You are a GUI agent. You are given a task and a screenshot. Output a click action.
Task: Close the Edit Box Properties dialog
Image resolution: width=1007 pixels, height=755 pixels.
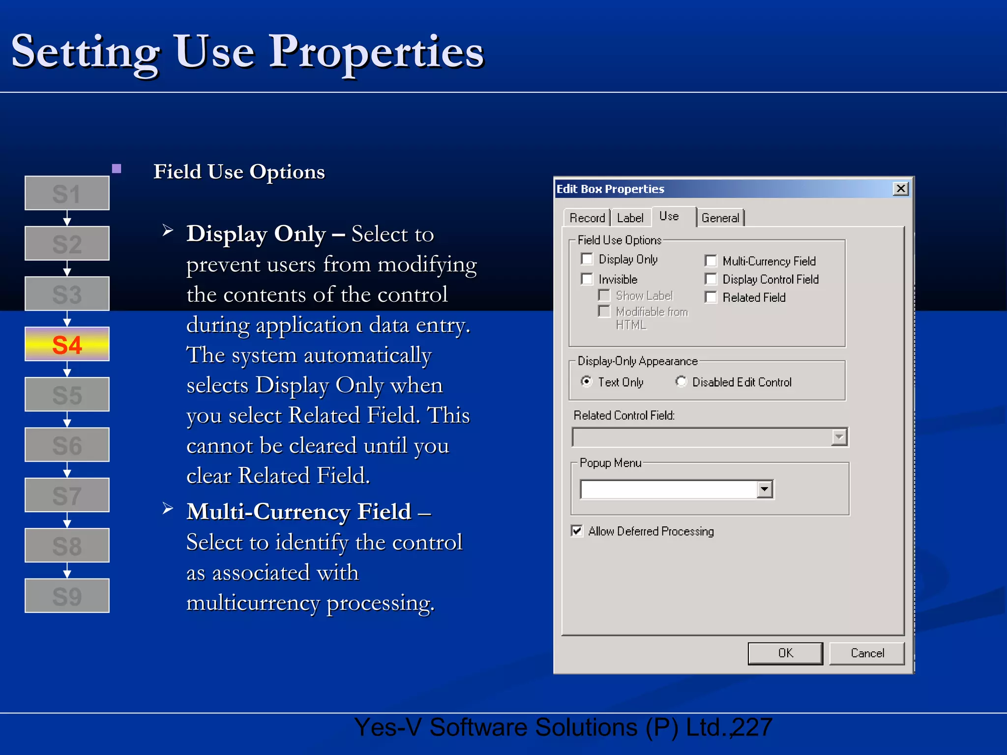[x=901, y=189]
